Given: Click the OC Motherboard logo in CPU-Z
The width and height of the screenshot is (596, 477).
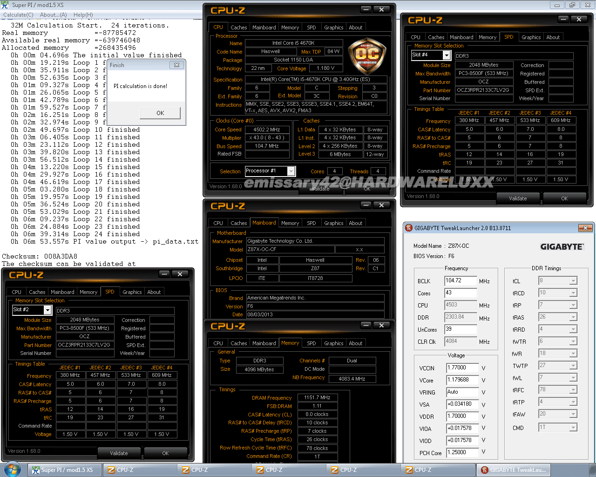Looking at the screenshot, I should coord(366,57).
